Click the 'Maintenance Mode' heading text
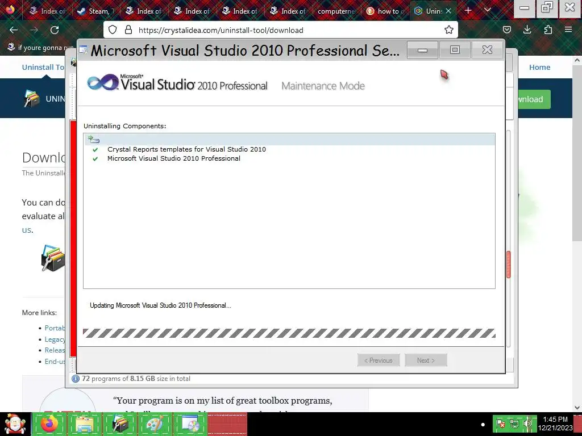The height and width of the screenshot is (436, 582). [323, 86]
